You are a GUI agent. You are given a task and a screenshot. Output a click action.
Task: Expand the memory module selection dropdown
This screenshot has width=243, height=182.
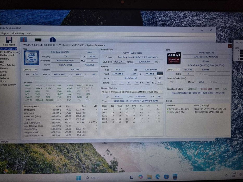(132, 92)
